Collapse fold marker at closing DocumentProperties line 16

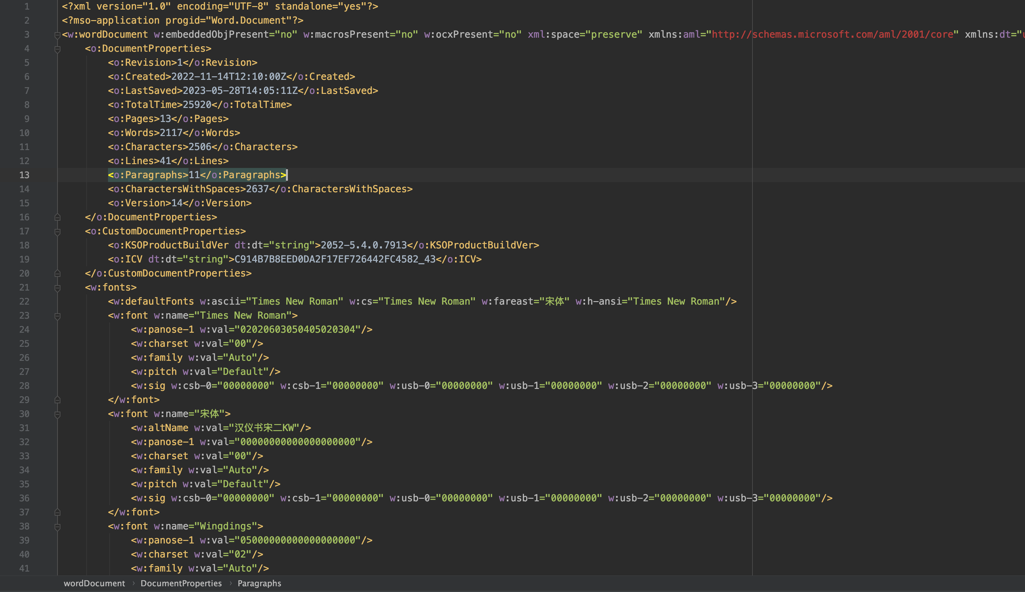57,217
